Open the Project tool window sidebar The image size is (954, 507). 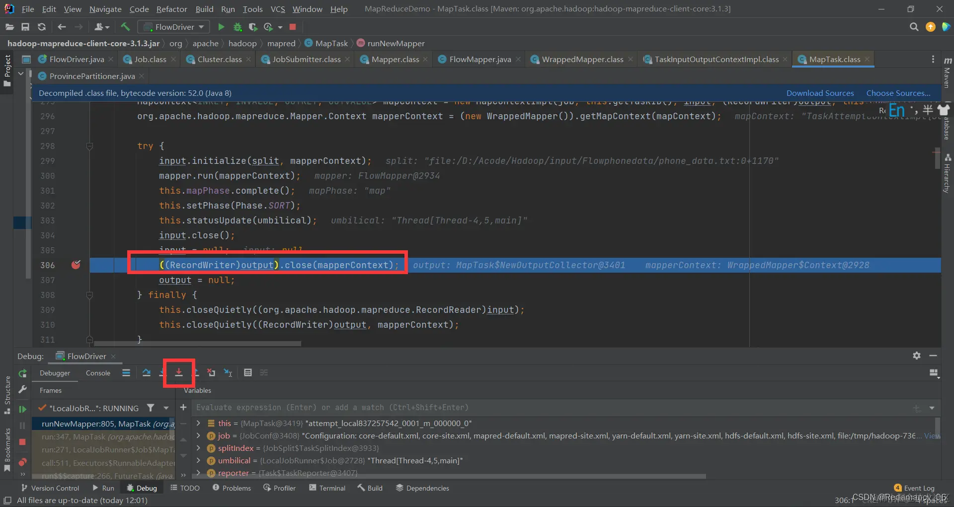point(7,71)
